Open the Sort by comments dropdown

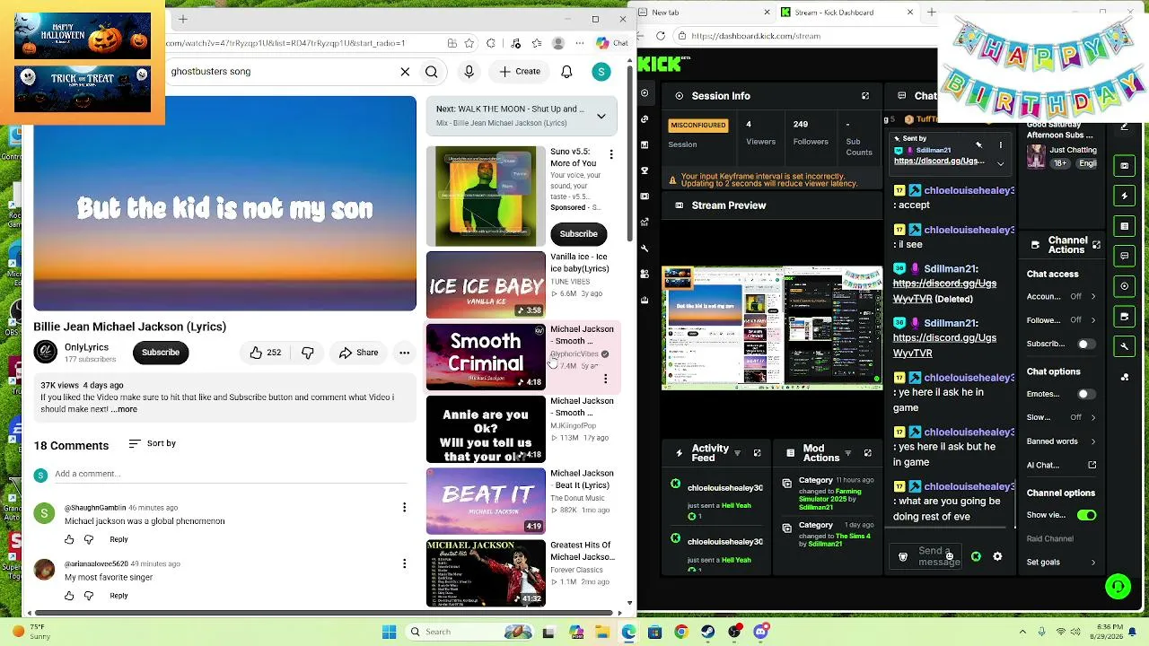152,444
